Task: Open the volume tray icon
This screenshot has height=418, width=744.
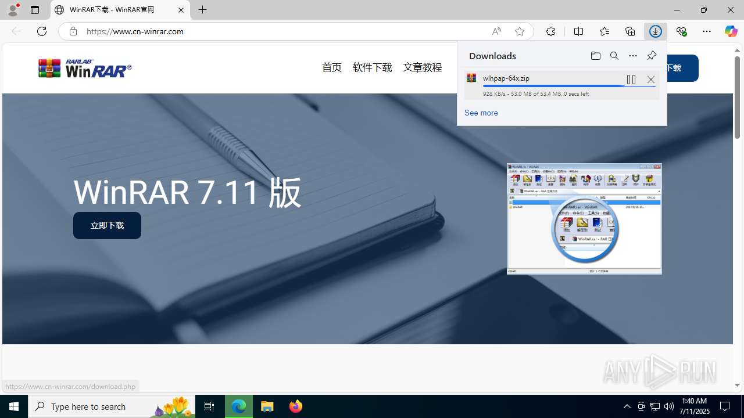Action: tap(669, 406)
